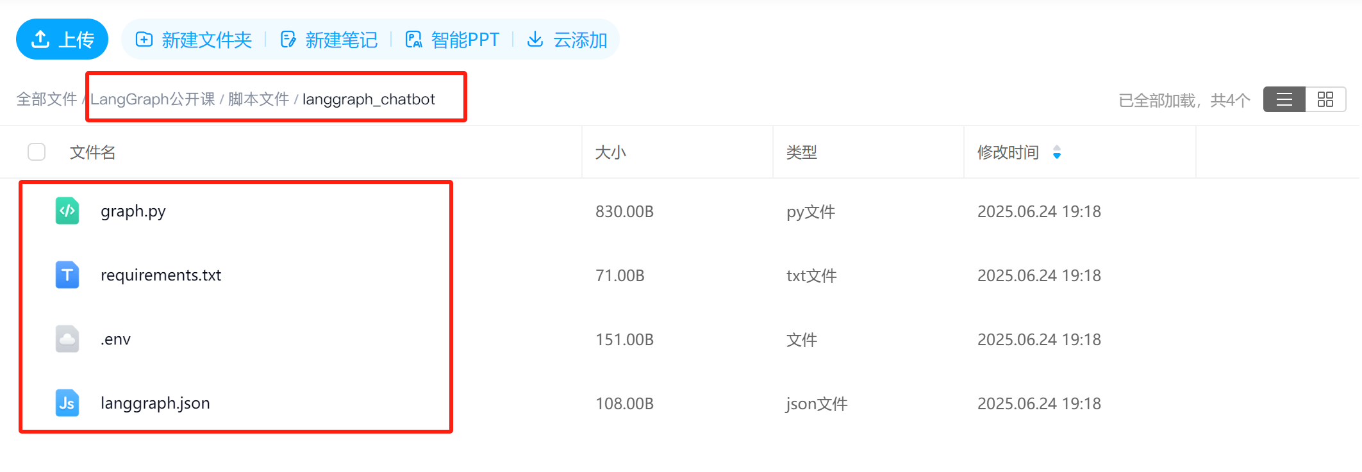
Task: Click the Js icon of langgraph.json
Action: (67, 403)
